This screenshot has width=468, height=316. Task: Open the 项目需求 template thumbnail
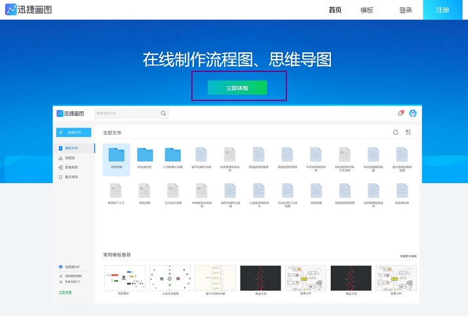tap(125, 278)
